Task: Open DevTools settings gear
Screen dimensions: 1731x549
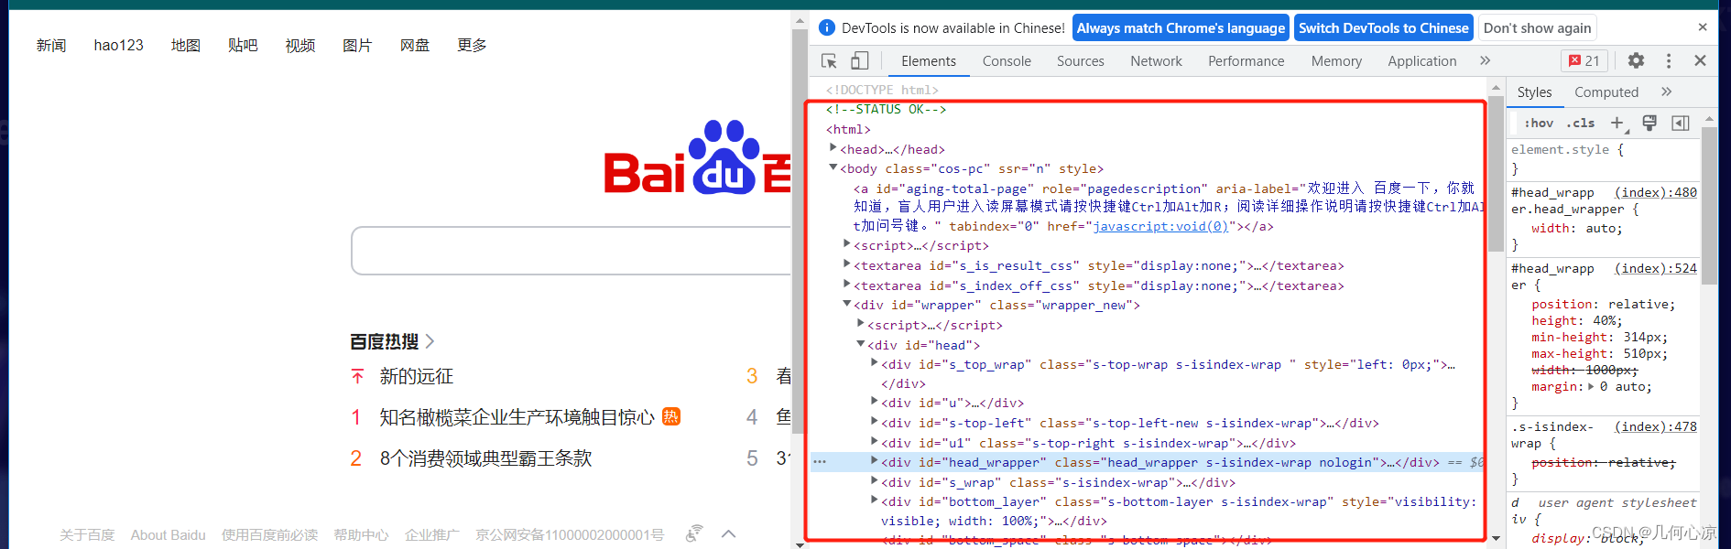Action: click(x=1636, y=60)
